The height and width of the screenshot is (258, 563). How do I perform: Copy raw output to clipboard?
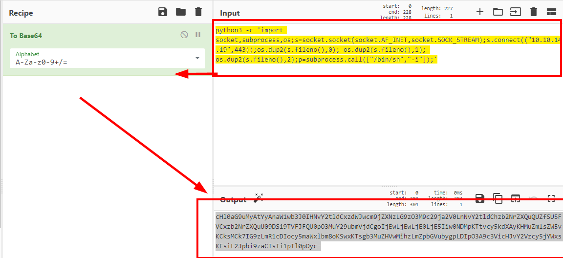[x=498, y=198]
